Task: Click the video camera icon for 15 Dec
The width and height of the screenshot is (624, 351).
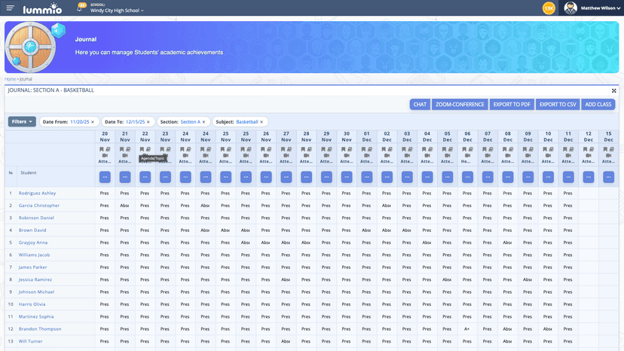Action: (x=608, y=155)
